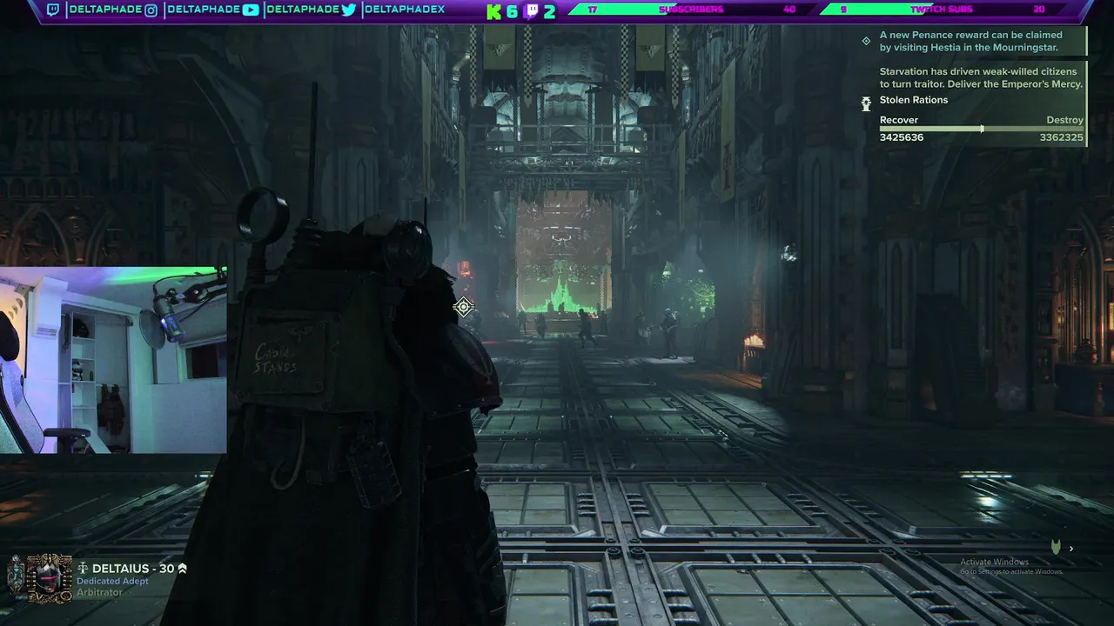The width and height of the screenshot is (1114, 626).
Task: Click the small emote icon at bottom right
Action: click(1056, 548)
